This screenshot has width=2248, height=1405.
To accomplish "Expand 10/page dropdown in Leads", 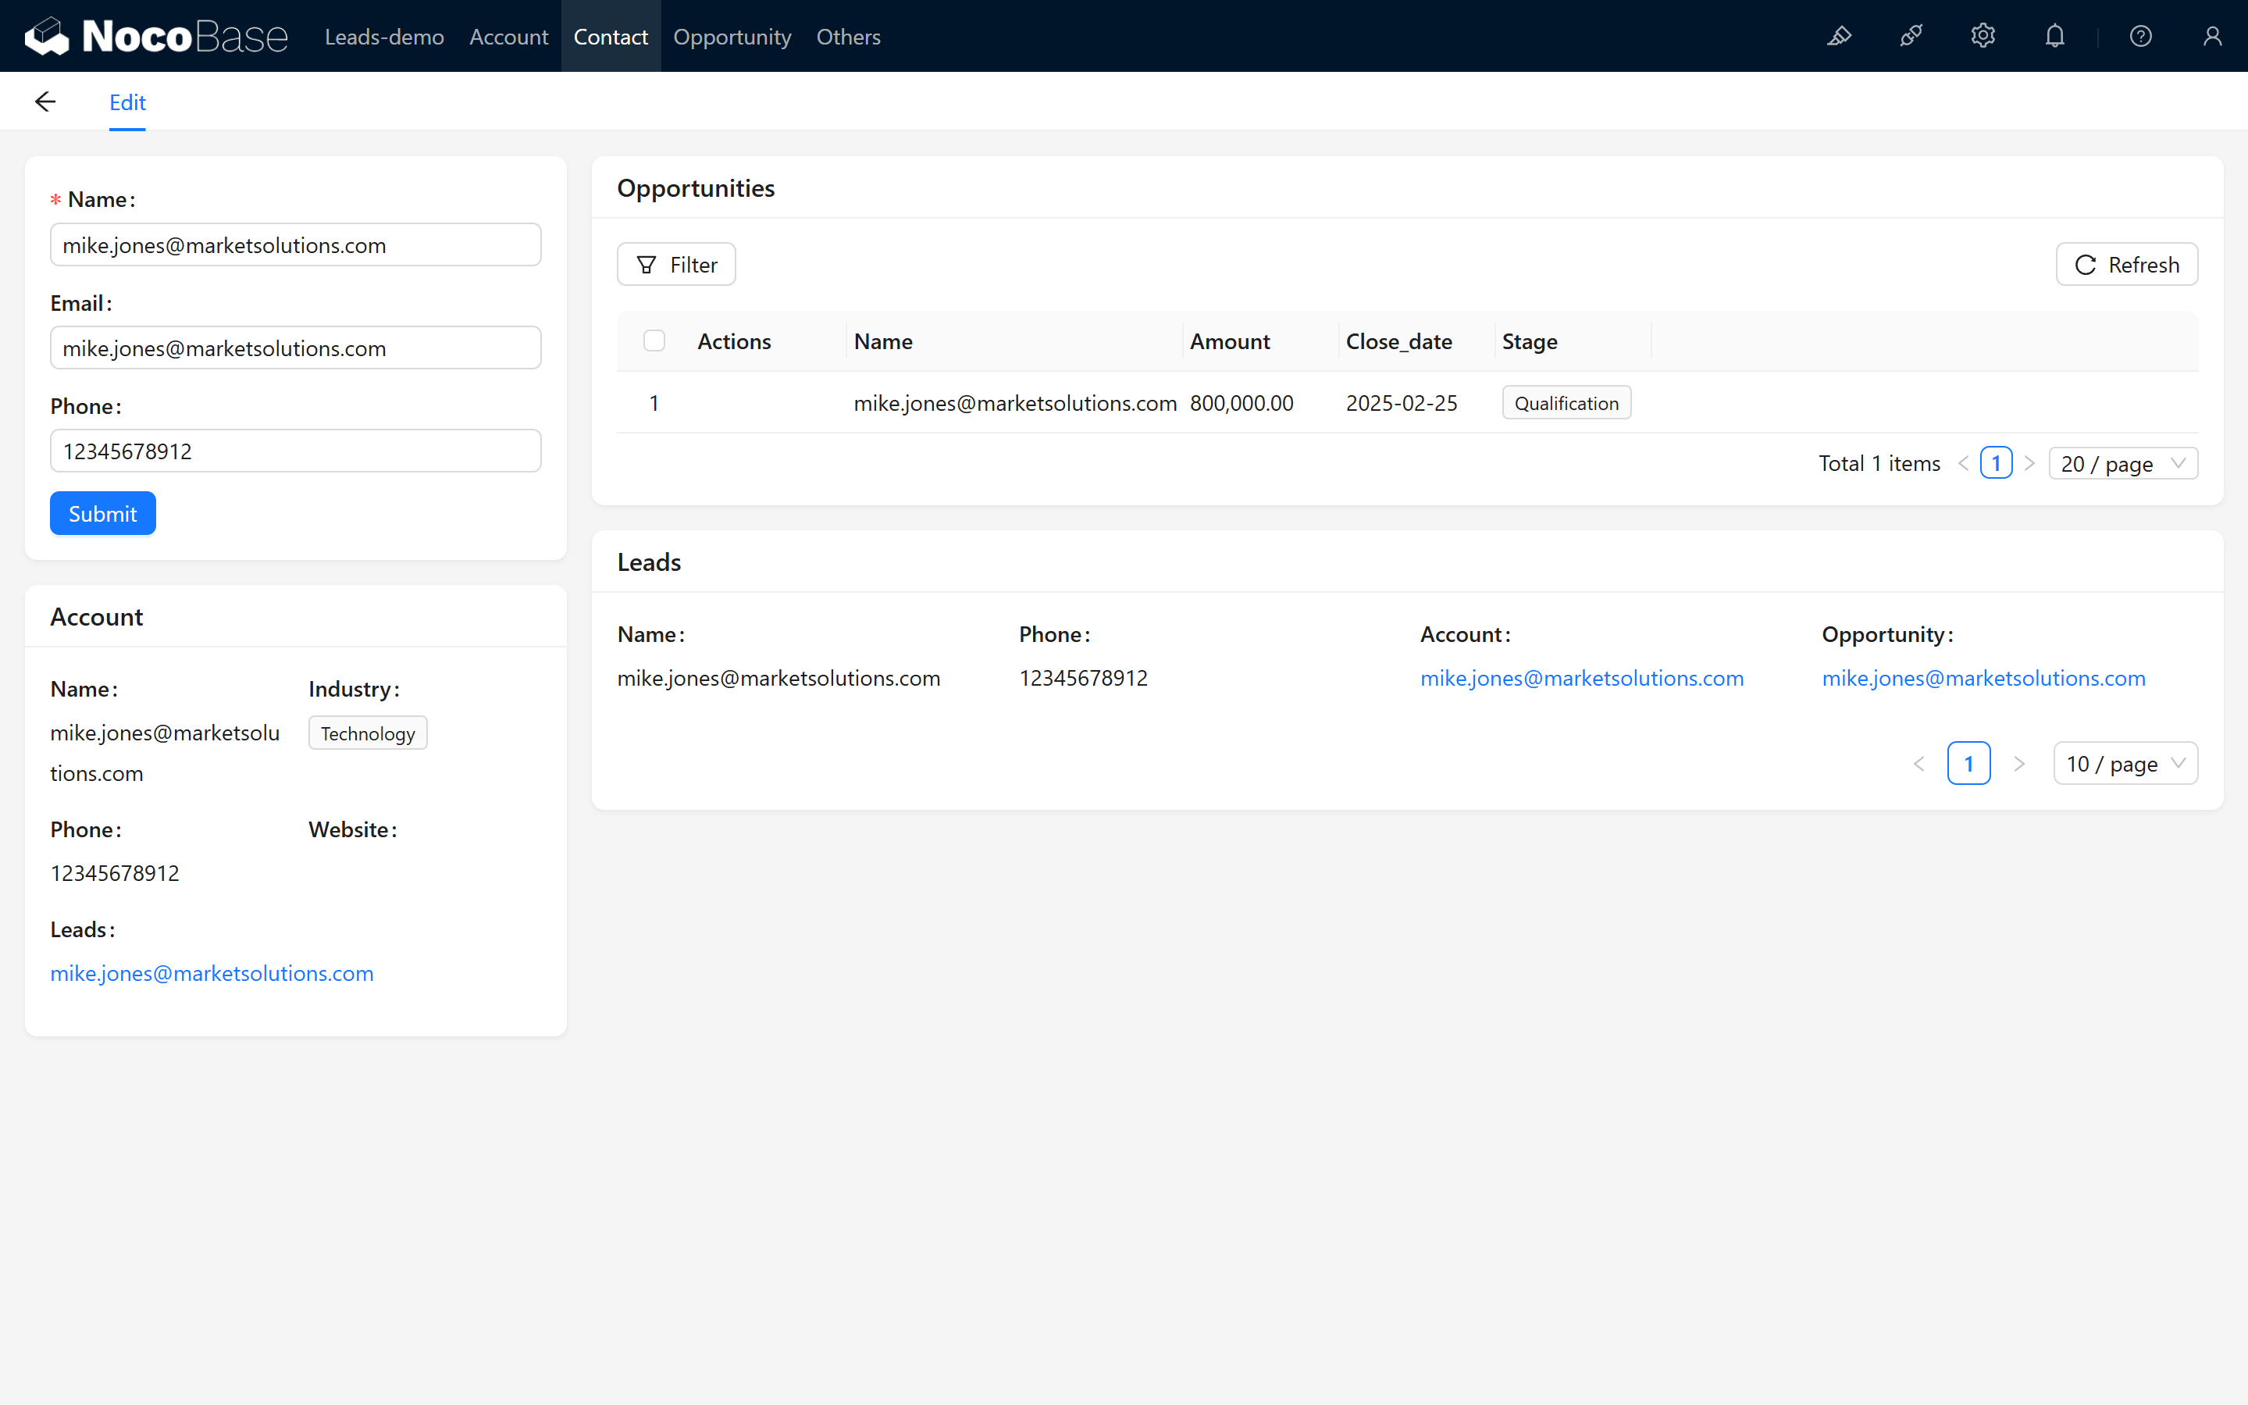I will click(x=2123, y=761).
